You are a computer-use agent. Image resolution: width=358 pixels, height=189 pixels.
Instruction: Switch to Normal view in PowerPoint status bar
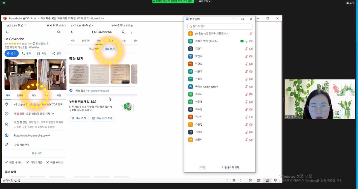(x=251, y=180)
